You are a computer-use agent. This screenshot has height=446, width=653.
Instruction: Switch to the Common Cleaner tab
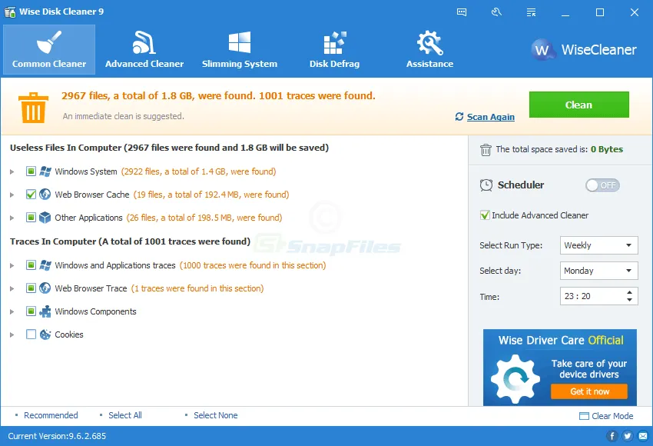click(x=49, y=50)
